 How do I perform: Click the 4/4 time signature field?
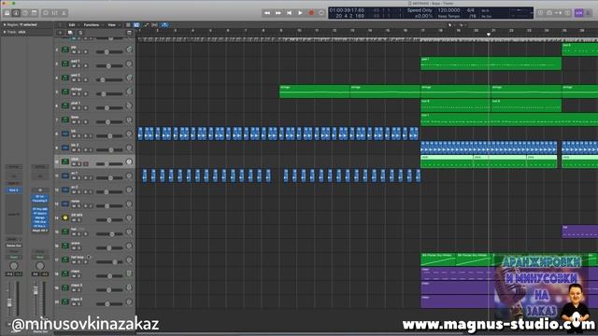(471, 10)
